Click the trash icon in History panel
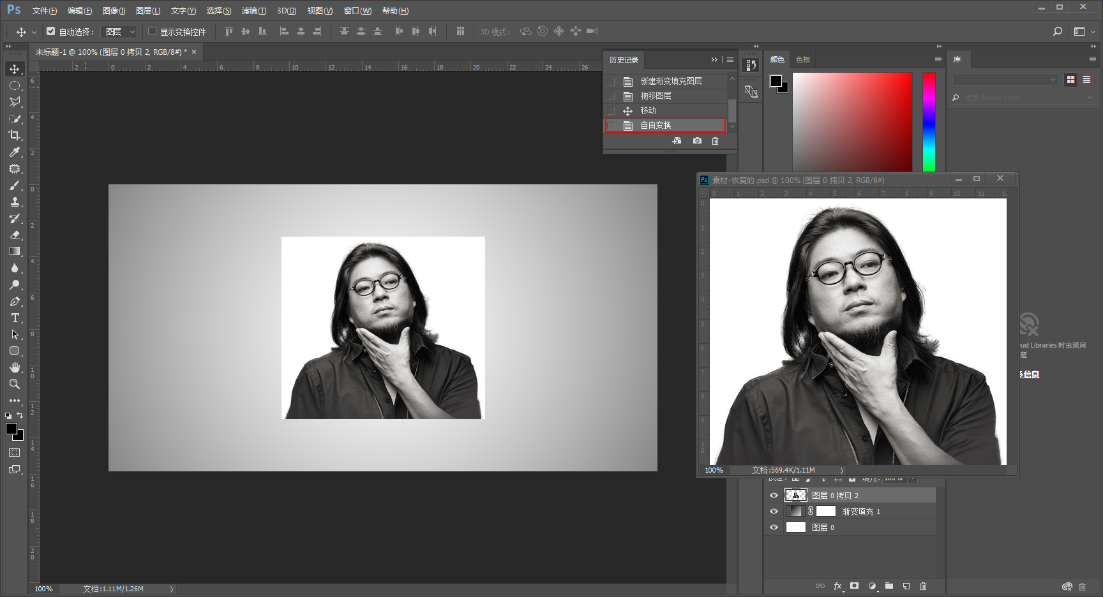Screen dimensions: 1103x597 715,141
